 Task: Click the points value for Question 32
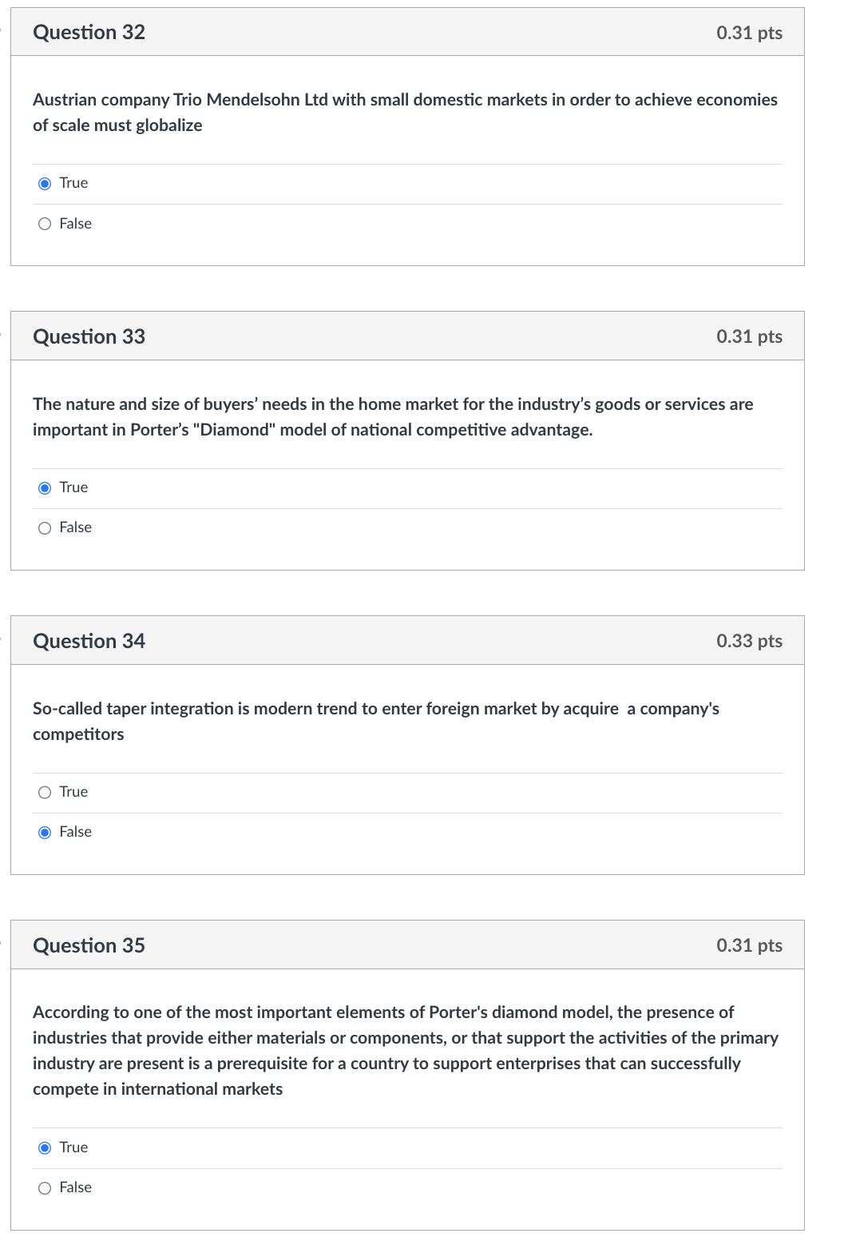pos(749,33)
